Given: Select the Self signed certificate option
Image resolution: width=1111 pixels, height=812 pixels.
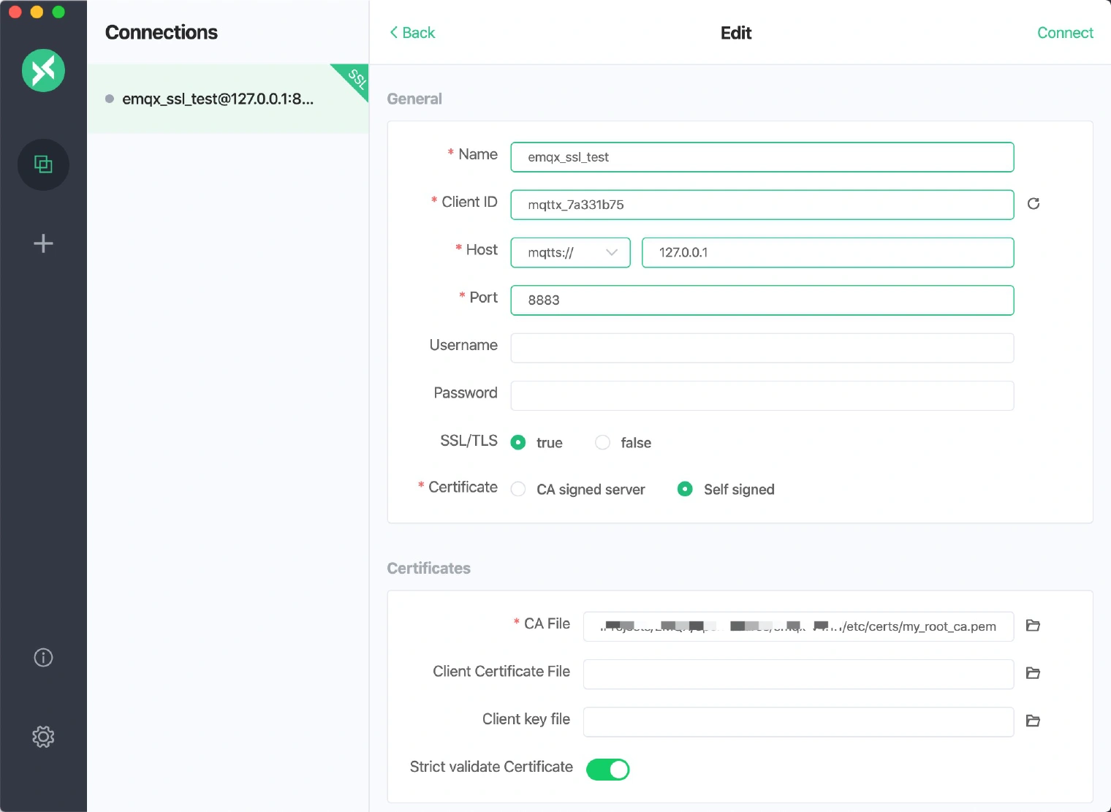Looking at the screenshot, I should pyautogui.click(x=685, y=488).
